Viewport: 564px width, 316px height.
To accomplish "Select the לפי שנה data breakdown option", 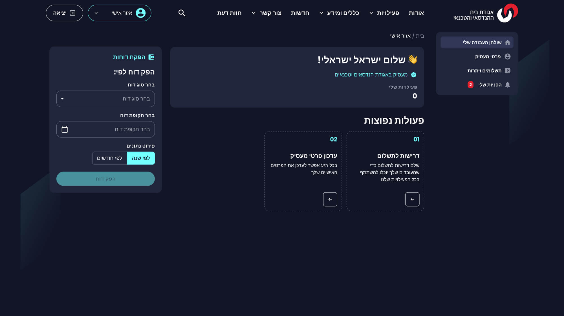I will tap(141, 158).
